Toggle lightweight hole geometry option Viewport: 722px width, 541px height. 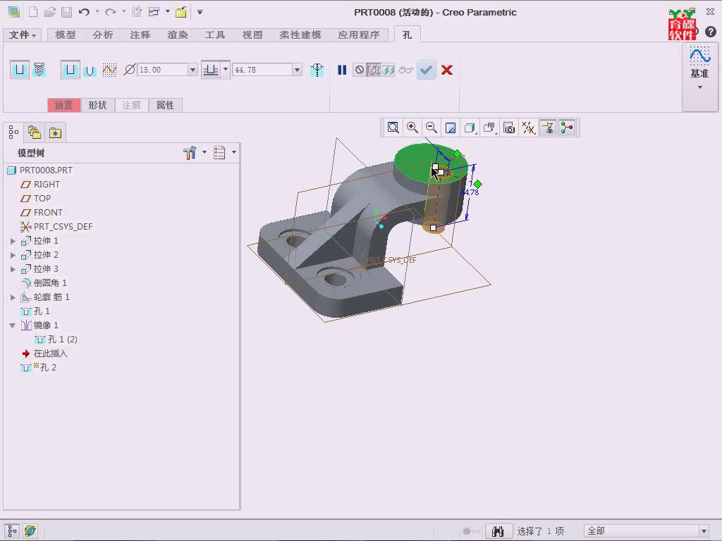click(x=317, y=70)
